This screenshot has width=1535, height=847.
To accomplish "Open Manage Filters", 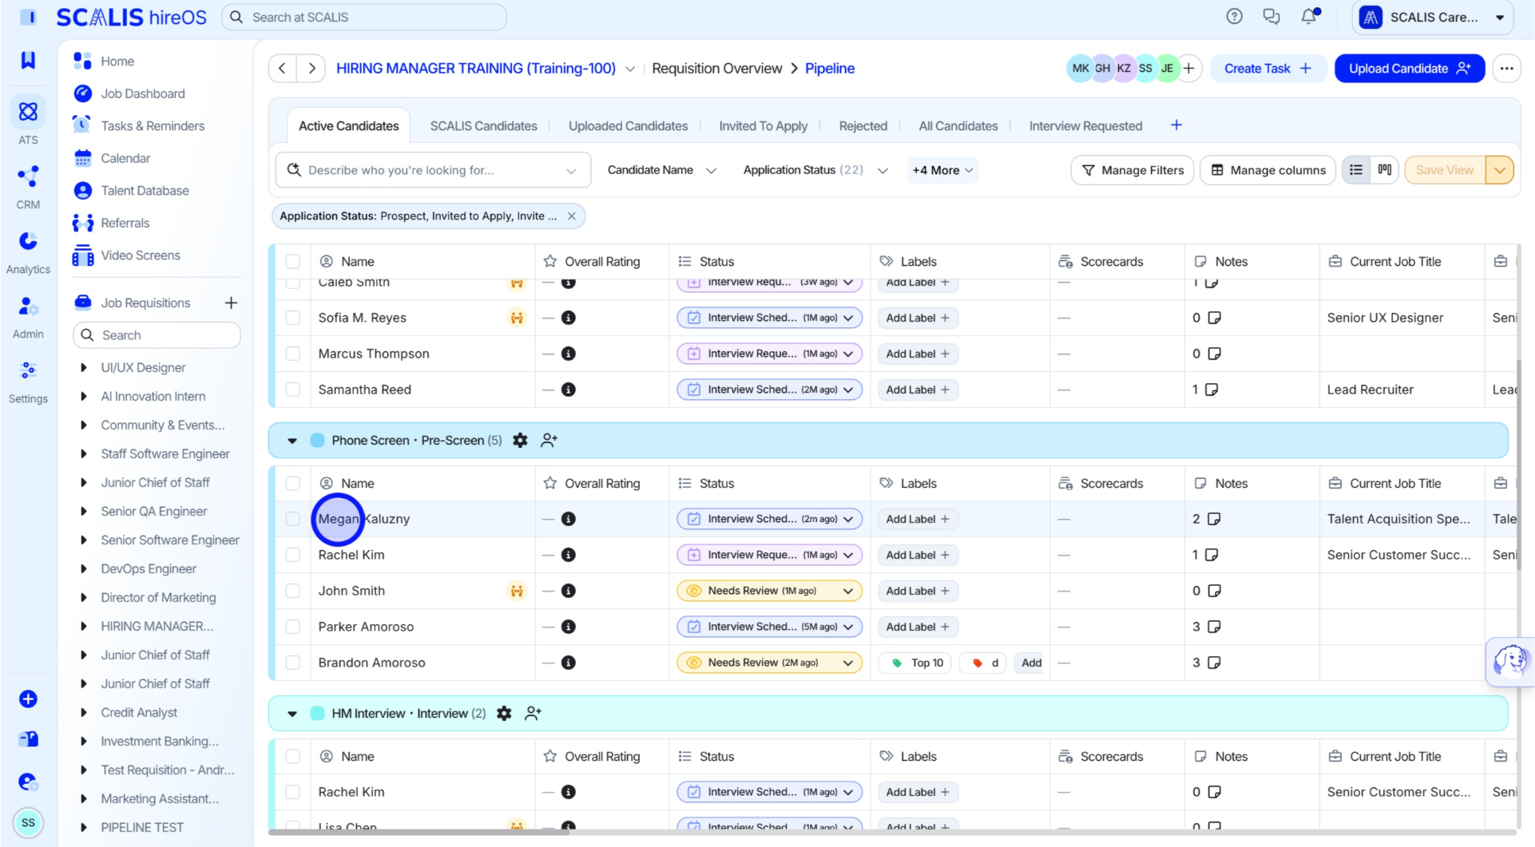I will click(x=1132, y=170).
